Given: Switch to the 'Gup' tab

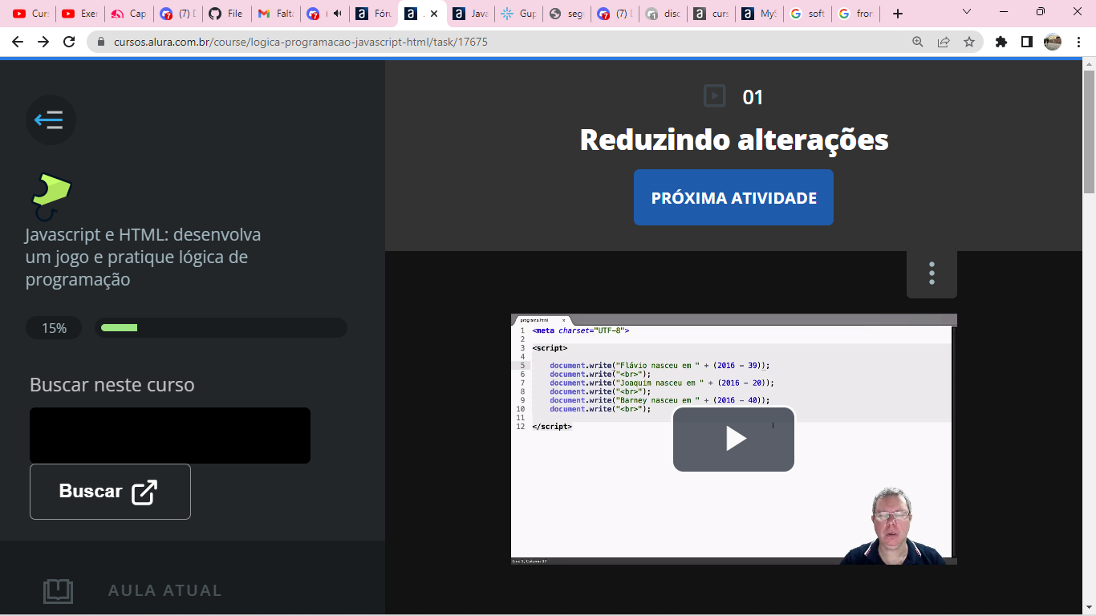Looking at the screenshot, I should click(x=518, y=14).
